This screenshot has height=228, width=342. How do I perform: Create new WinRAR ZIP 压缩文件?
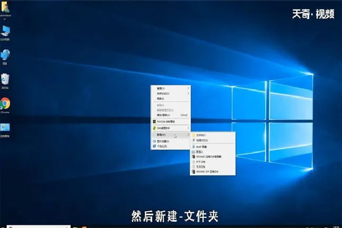tap(213, 172)
